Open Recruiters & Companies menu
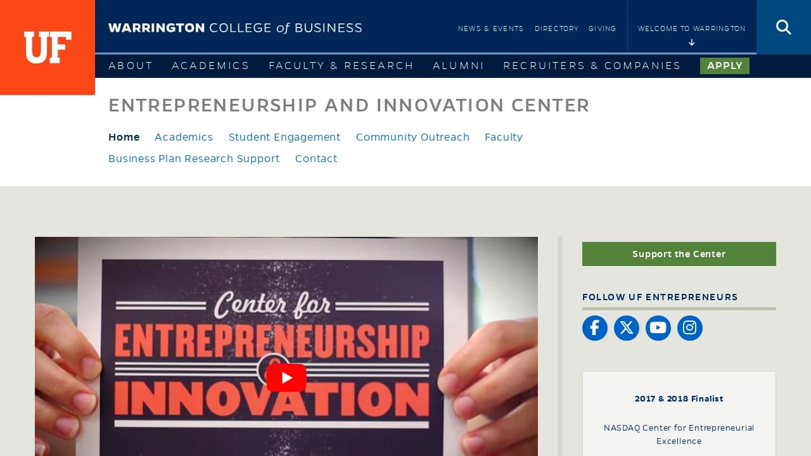811x456 pixels. 592,66
